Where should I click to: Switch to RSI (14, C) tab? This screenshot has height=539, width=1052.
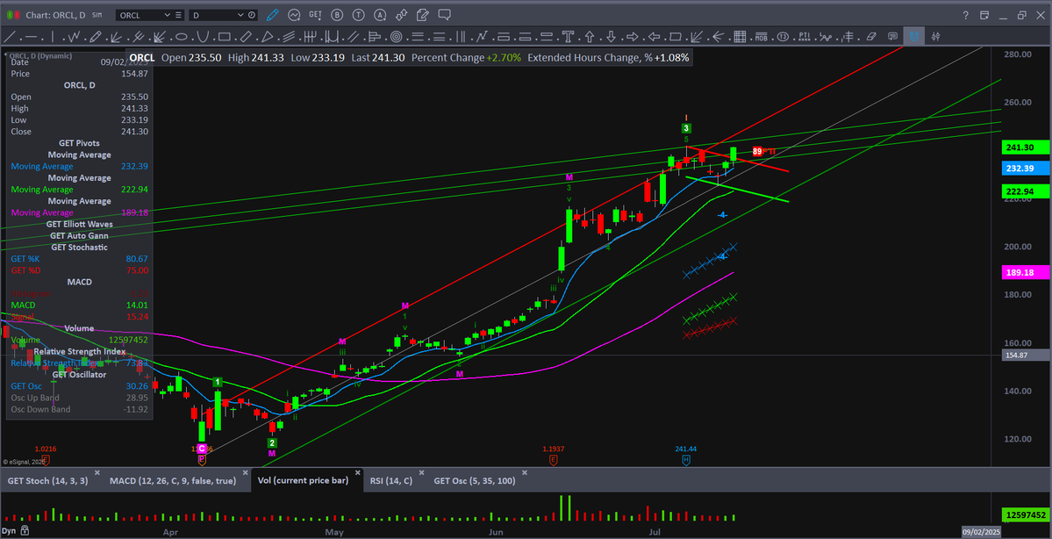(x=390, y=480)
